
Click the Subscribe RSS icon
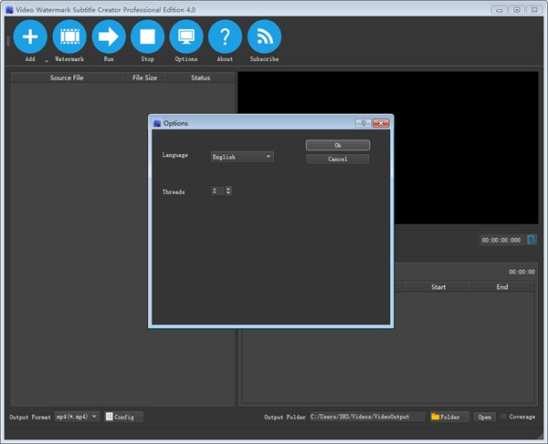[264, 36]
